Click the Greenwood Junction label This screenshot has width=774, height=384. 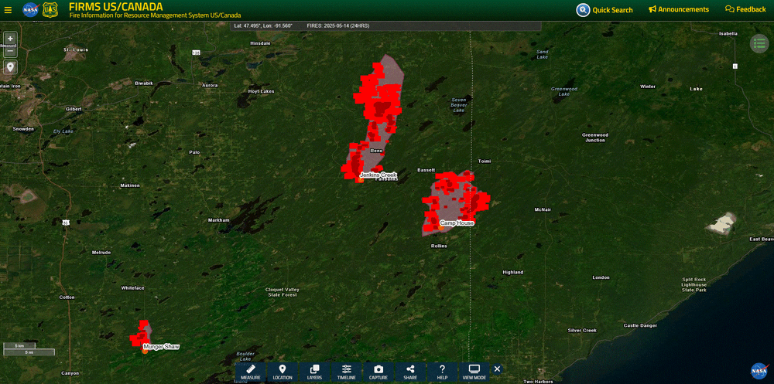[x=594, y=138]
